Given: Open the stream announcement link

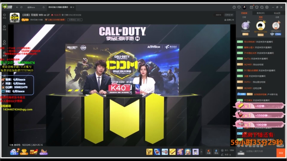Looking at the screenshot, I should point(229,20).
